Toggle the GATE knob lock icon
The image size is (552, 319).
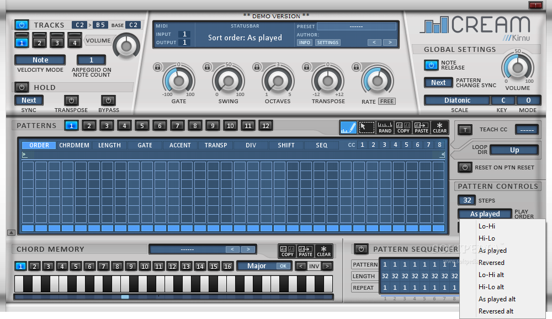tap(157, 67)
